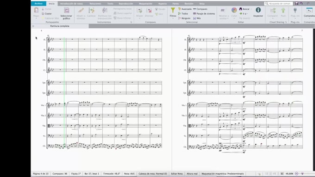Expand the Plug-ins dropdown arrow
Screen dimensions: 315x177
(x=295, y=18)
